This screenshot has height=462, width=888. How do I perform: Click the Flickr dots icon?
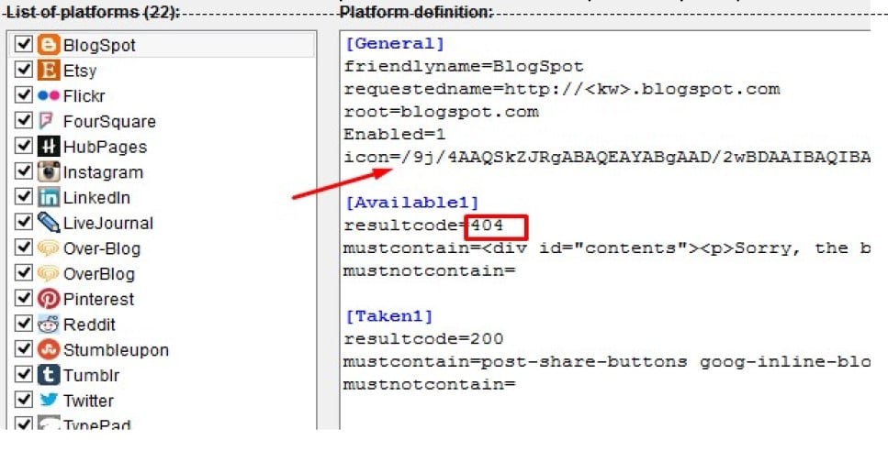pos(48,95)
